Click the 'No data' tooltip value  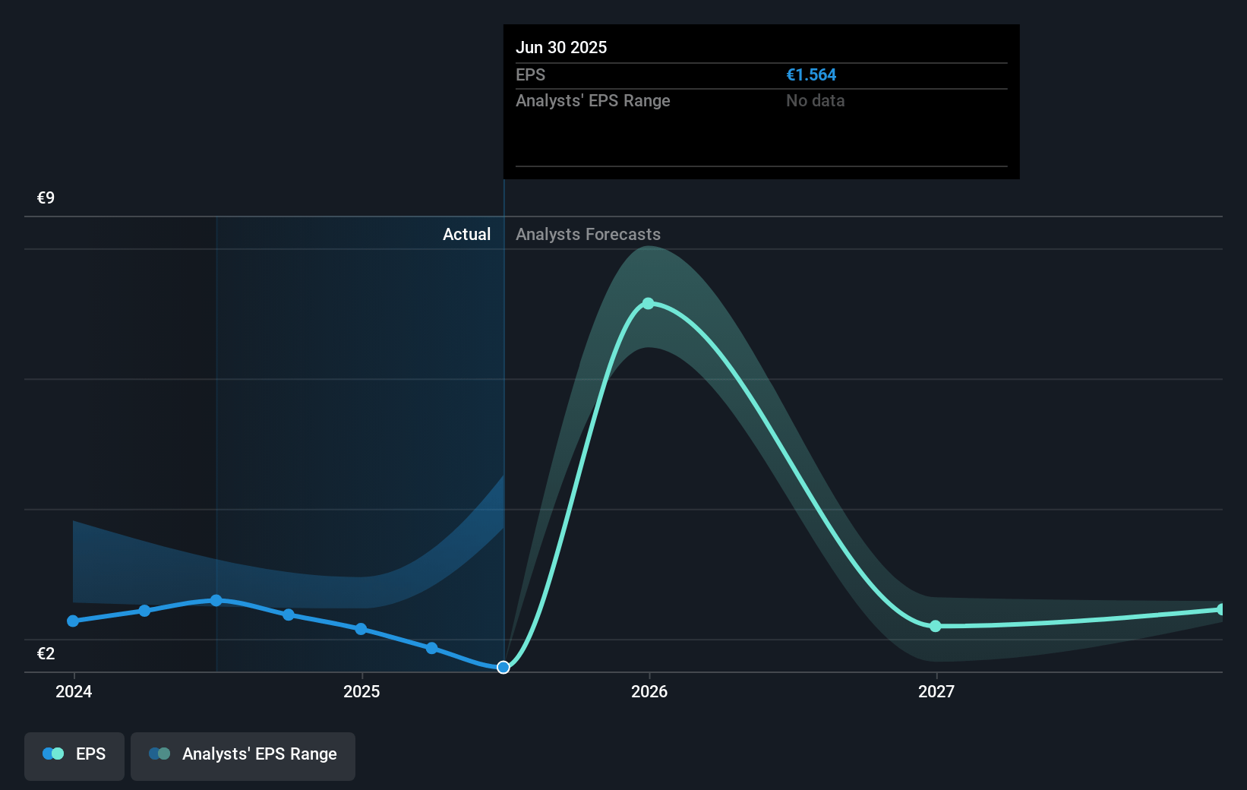tap(815, 101)
